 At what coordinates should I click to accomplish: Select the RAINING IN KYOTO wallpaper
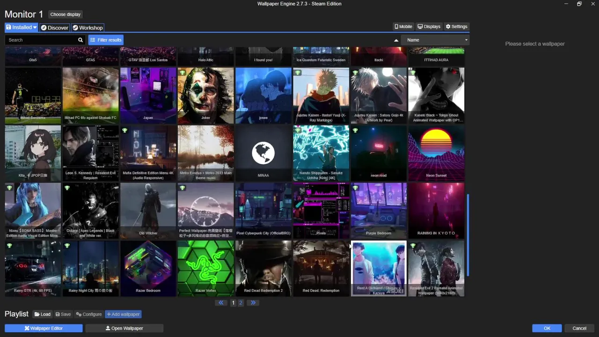click(436, 211)
